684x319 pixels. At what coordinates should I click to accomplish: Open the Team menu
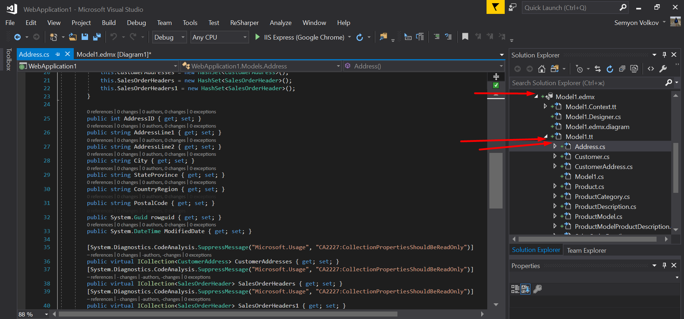(164, 23)
